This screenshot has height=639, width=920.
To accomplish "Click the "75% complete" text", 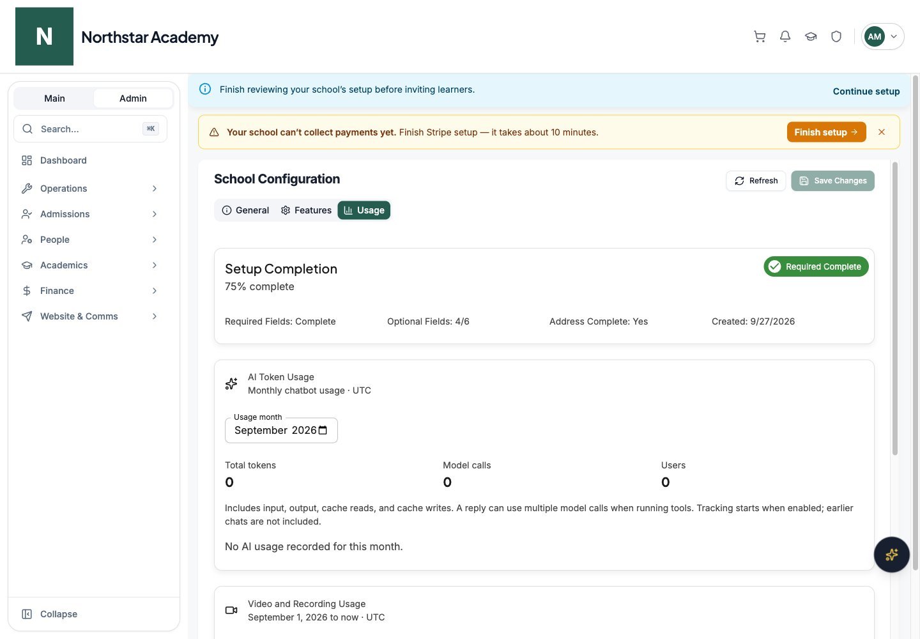I will tap(259, 287).
